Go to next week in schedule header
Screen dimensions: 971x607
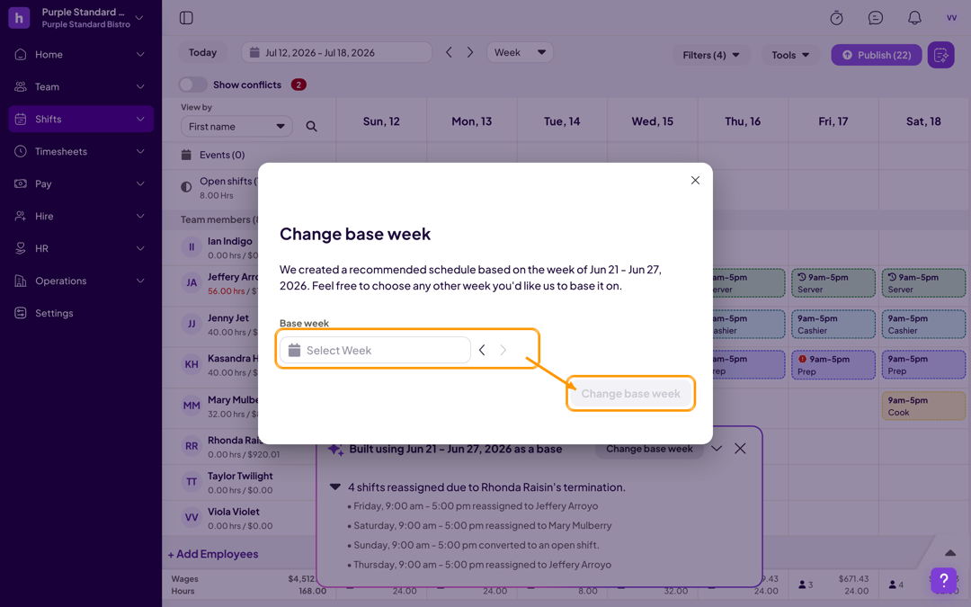(x=470, y=53)
